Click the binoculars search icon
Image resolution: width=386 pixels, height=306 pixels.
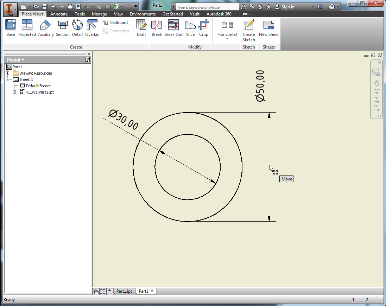click(x=243, y=7)
